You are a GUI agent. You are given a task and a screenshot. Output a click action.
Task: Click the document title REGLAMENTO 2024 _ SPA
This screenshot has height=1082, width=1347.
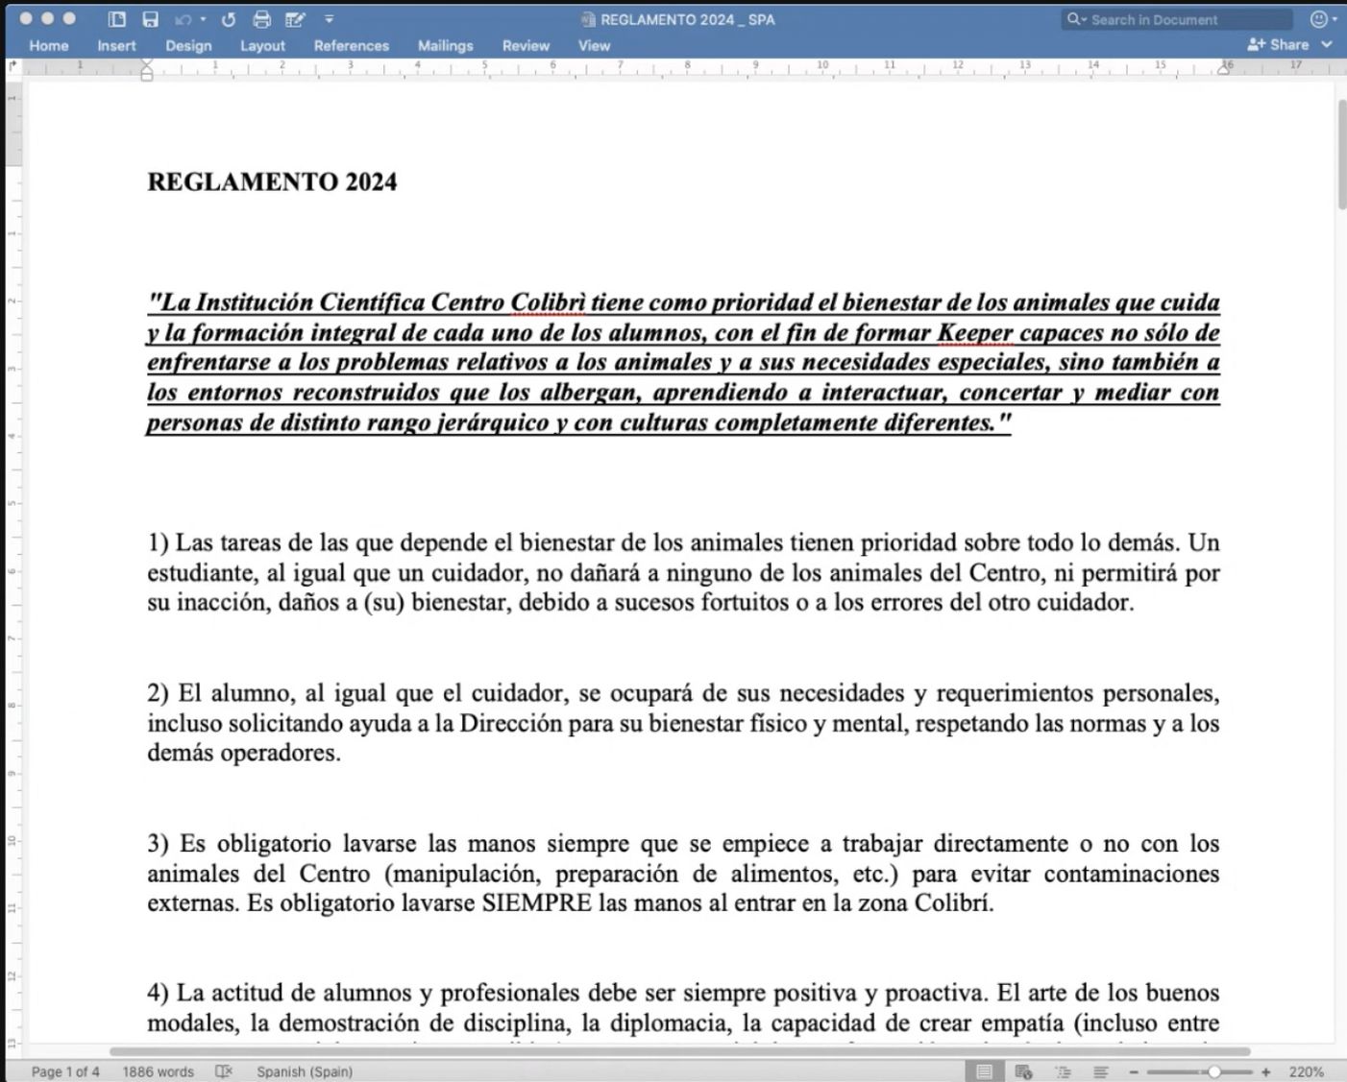tap(688, 19)
